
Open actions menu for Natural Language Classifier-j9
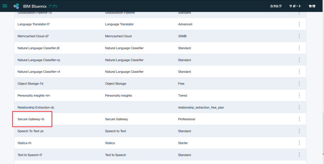coord(299,48)
